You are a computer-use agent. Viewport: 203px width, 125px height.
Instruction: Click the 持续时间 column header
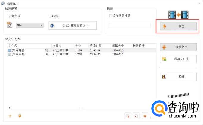100,46
